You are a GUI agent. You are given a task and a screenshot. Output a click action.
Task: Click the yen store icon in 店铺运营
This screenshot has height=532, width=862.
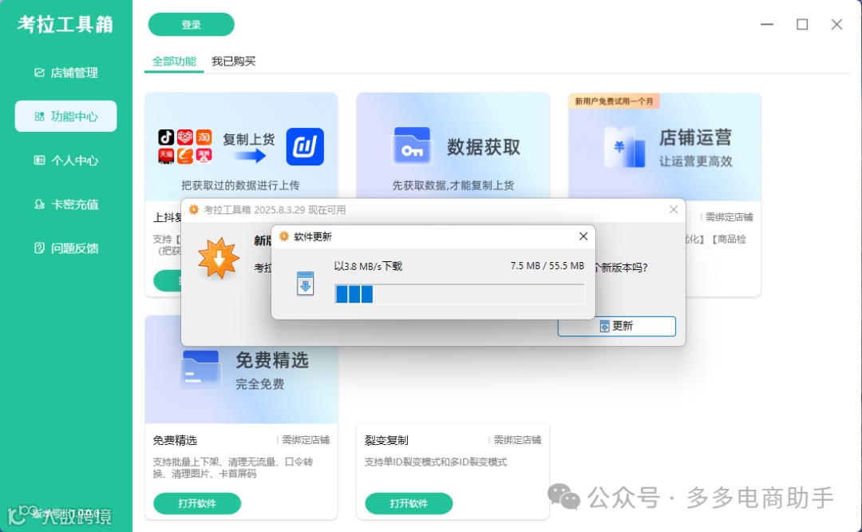point(624,146)
